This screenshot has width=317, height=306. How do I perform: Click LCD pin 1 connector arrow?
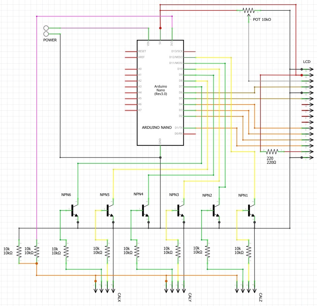tap(308, 157)
